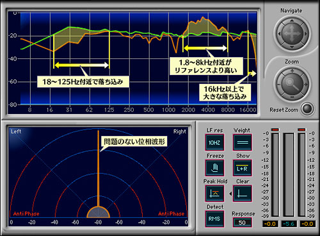
Task: Click the Navigate left arrow
Action: 279,33
